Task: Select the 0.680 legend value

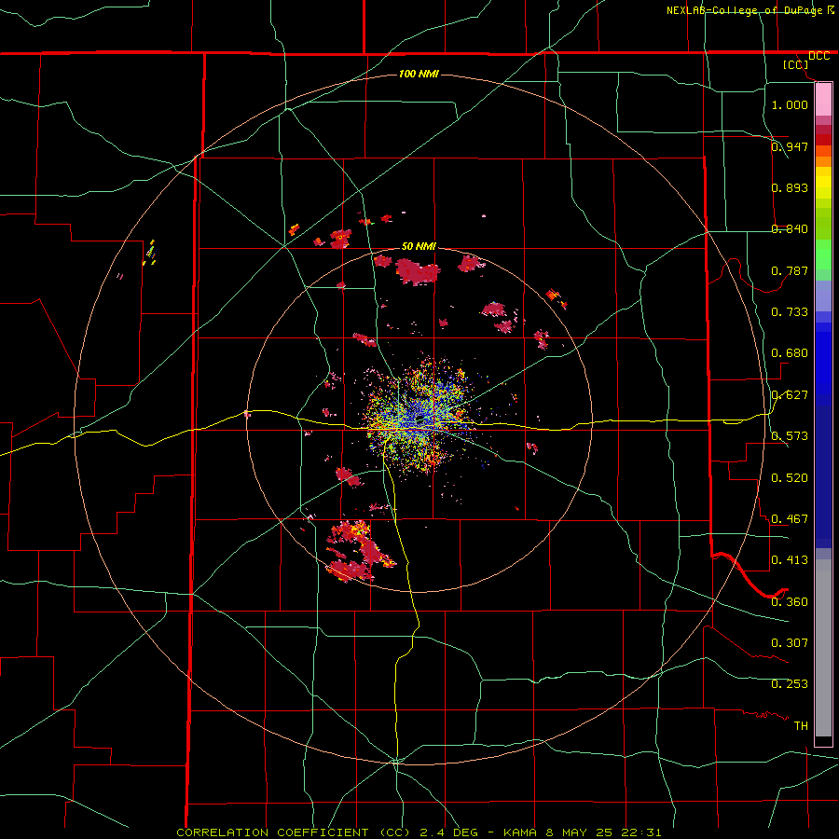Action: pyautogui.click(x=790, y=352)
